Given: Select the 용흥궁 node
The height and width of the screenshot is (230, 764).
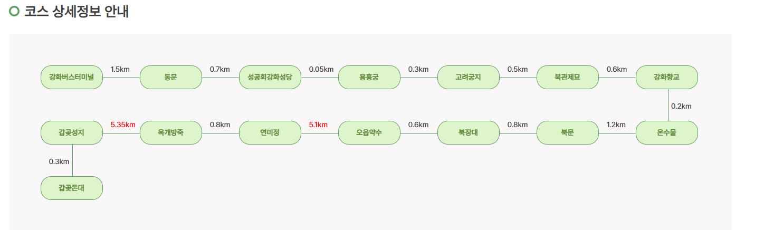Looking at the screenshot, I should (369, 77).
